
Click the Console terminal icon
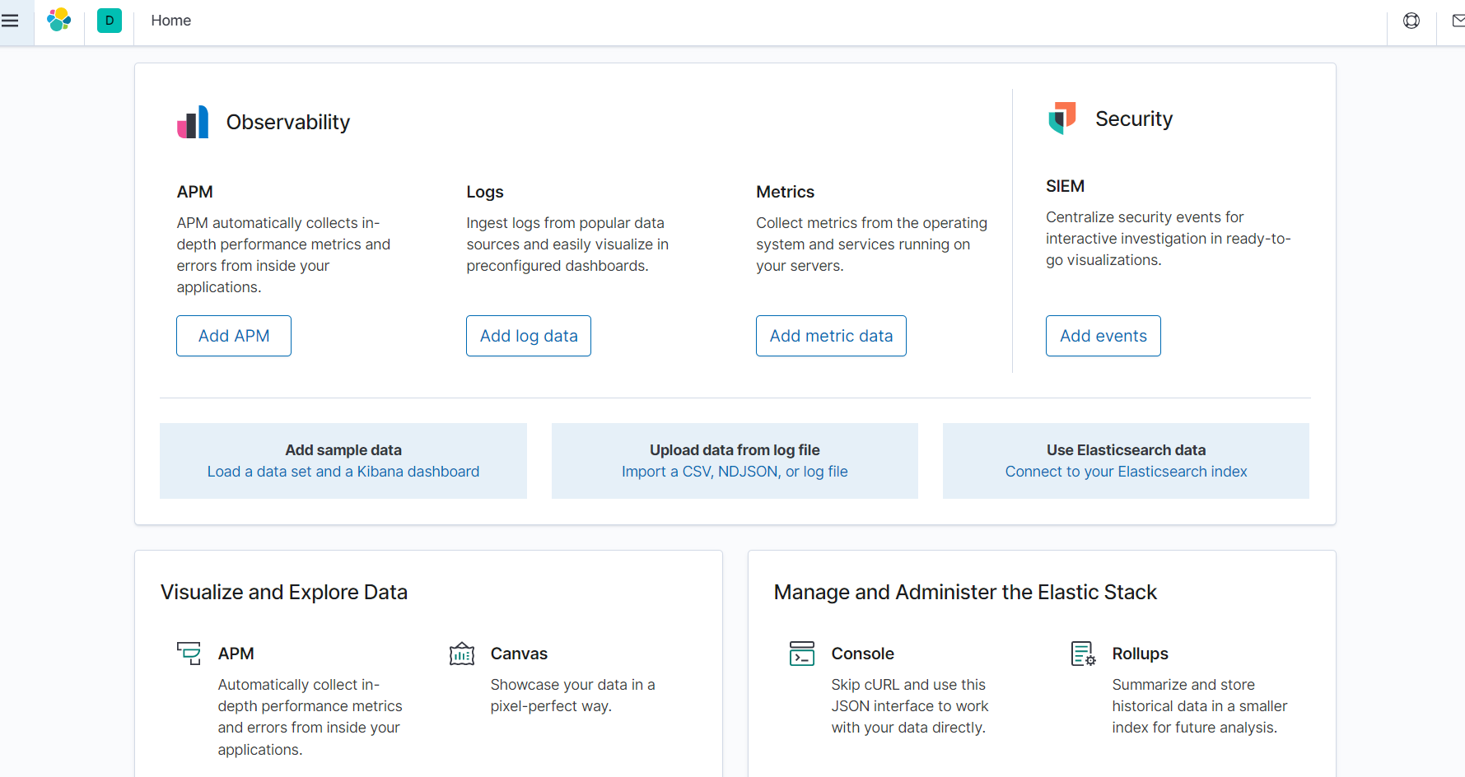[x=802, y=654]
